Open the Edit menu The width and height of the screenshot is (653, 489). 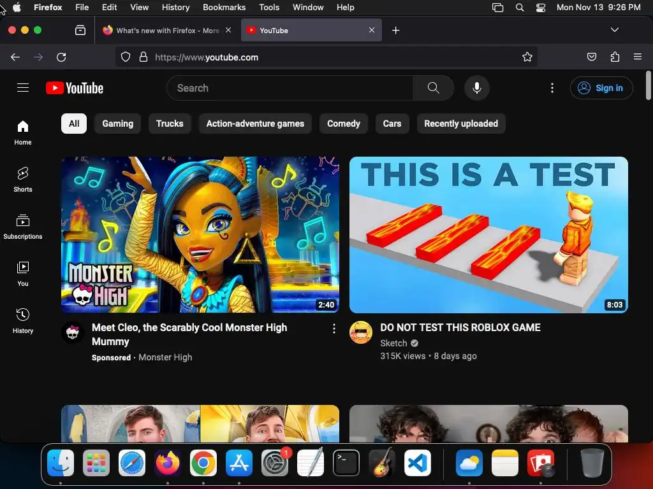pos(109,7)
